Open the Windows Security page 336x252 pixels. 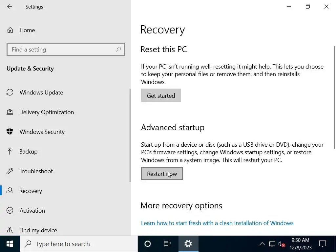point(66,132)
